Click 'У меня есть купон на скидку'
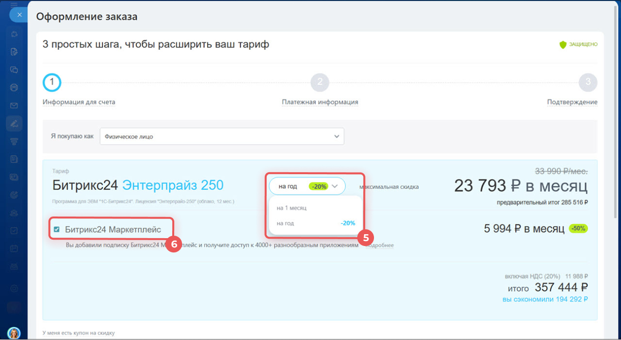 click(x=79, y=333)
